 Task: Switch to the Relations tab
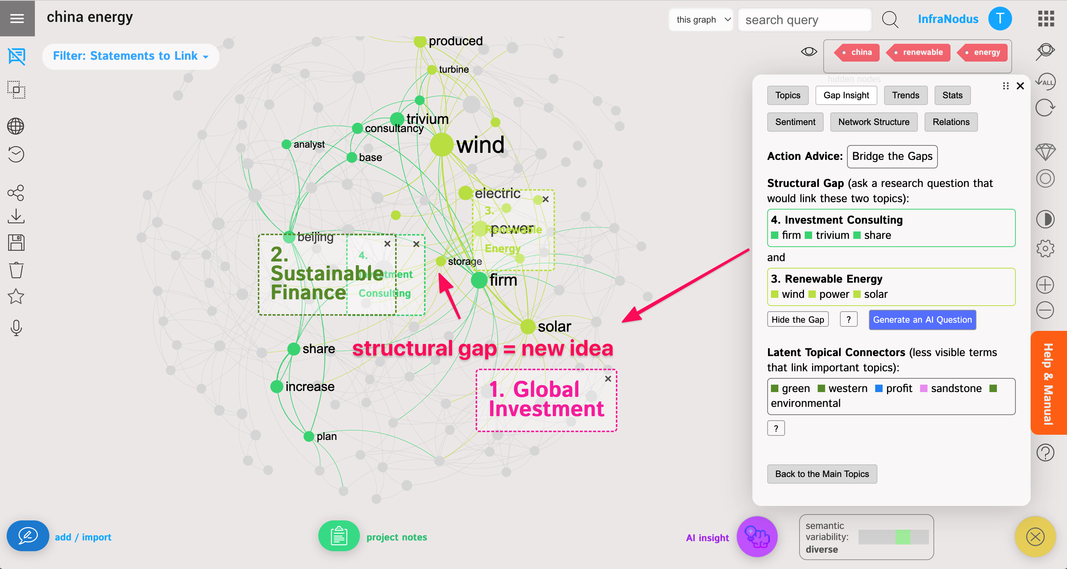coord(951,122)
